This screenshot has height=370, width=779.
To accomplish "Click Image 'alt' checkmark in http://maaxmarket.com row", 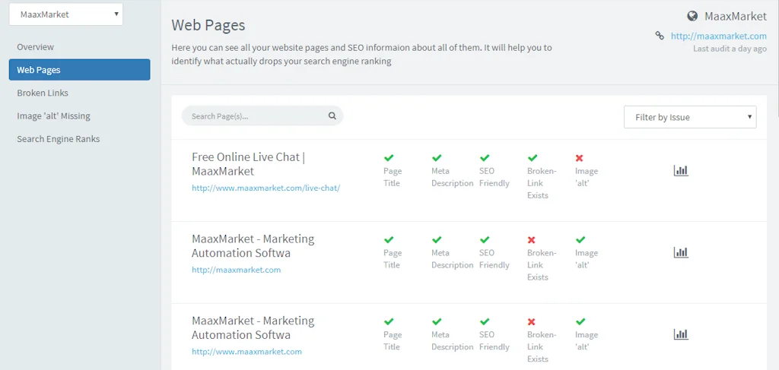I will (580, 239).
